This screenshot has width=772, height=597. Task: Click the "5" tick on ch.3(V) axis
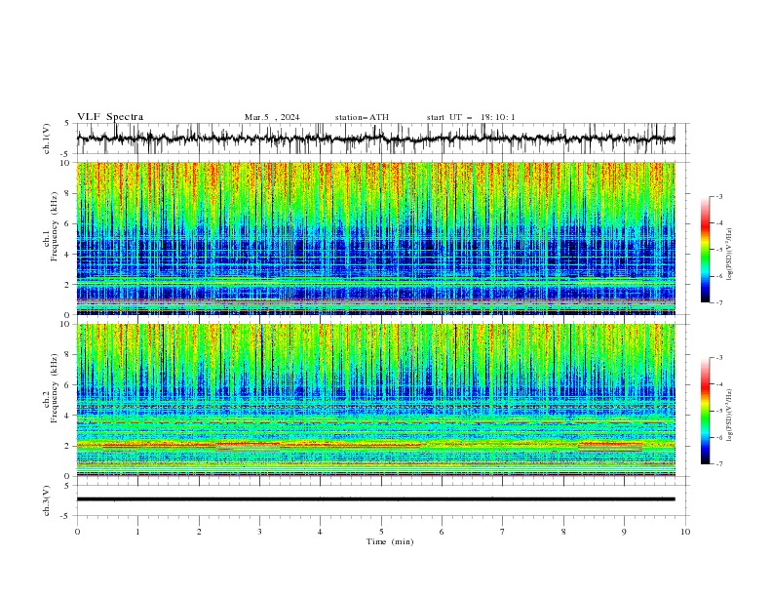67,485
